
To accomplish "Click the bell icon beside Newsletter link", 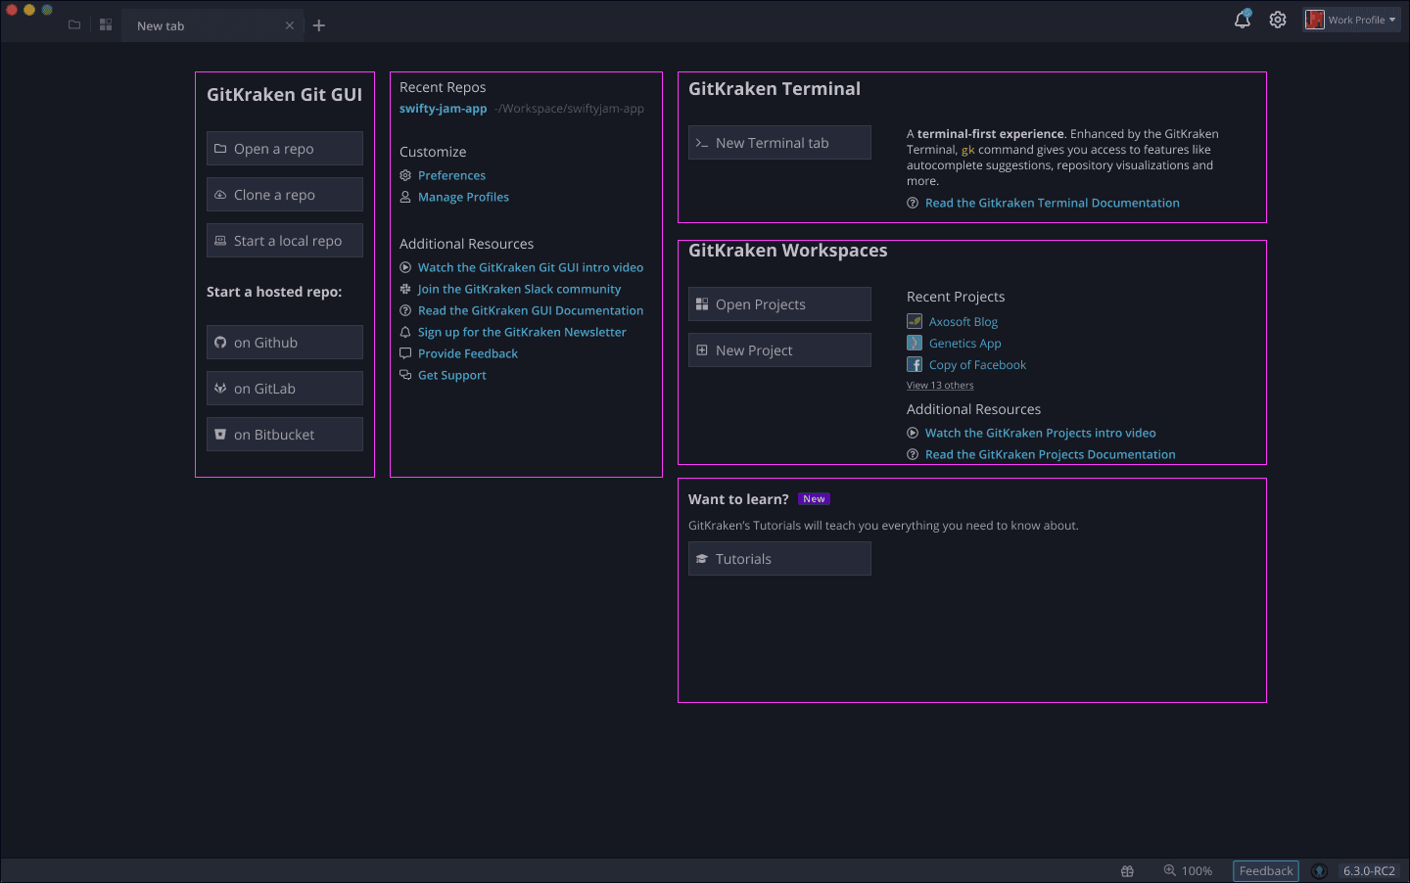I will [x=405, y=332].
